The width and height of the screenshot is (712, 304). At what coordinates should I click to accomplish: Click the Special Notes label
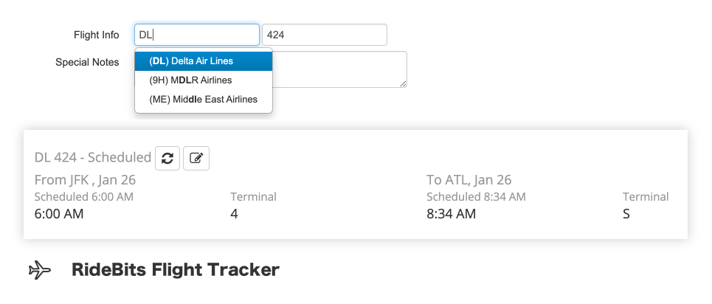click(87, 62)
